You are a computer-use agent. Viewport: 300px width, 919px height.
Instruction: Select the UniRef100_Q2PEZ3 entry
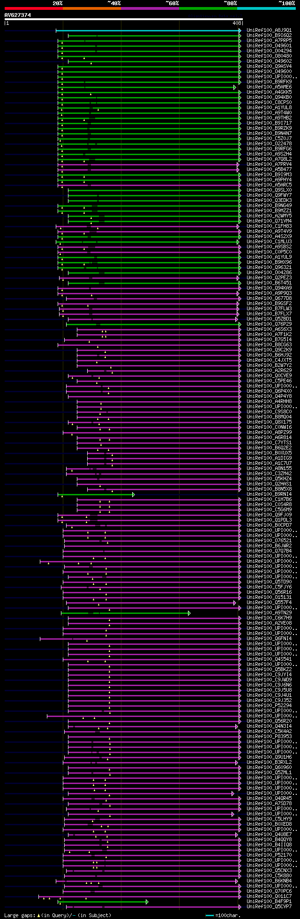[269, 278]
